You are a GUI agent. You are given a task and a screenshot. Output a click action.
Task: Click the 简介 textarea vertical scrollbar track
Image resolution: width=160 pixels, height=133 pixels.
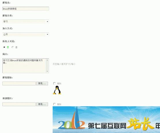47,66
